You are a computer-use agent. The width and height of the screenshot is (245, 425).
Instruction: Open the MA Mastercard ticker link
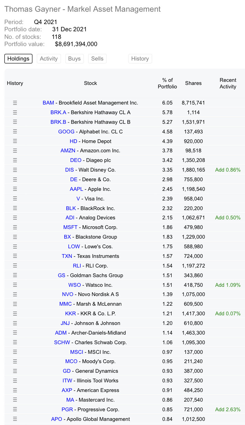pos(70,400)
